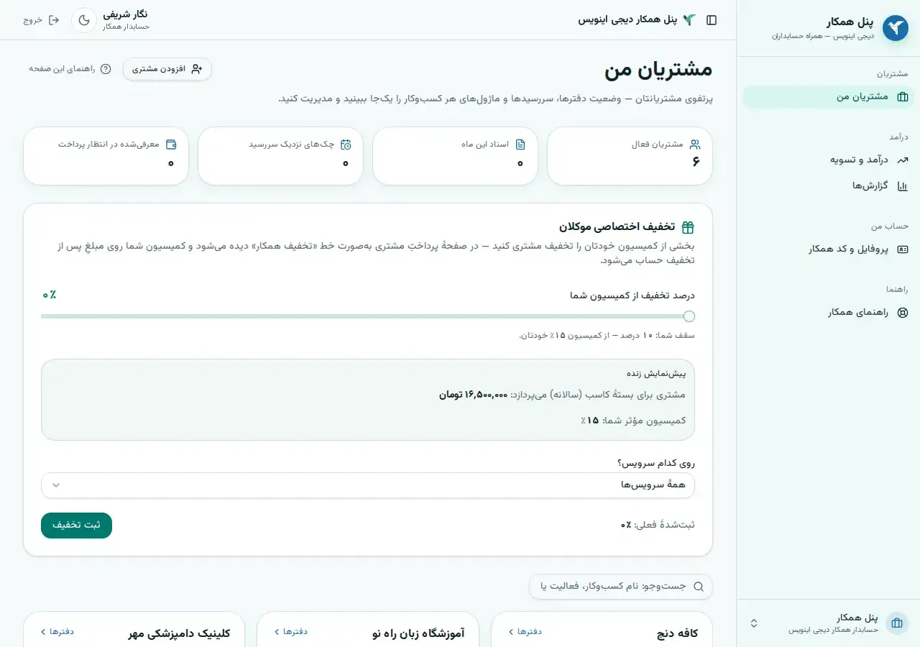Click the briefcase avatar in sidebar footer
The image size is (920, 647).
click(x=896, y=623)
